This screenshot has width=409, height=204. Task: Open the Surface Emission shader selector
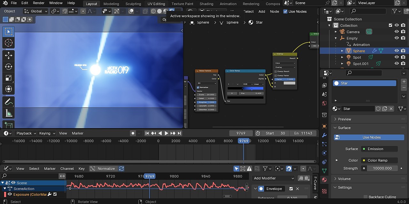point(380,149)
